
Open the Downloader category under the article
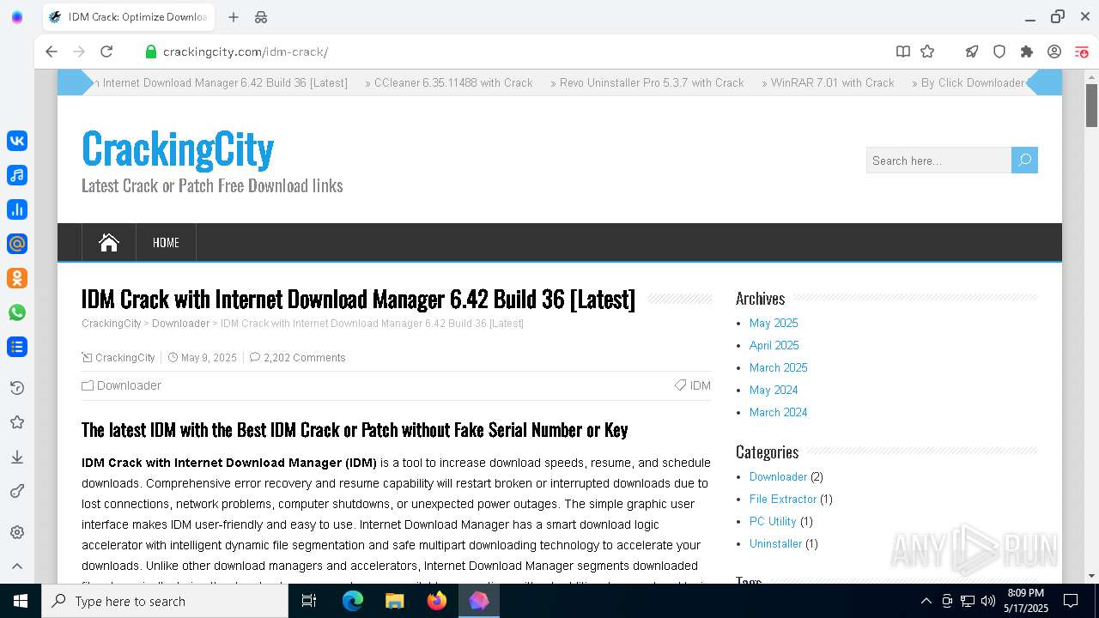(x=129, y=385)
